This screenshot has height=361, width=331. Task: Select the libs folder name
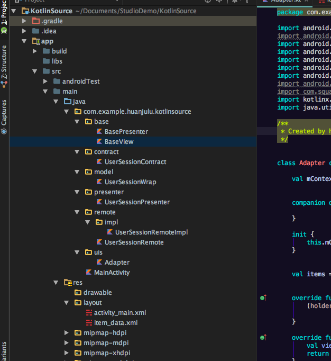pyautogui.click(x=57, y=61)
